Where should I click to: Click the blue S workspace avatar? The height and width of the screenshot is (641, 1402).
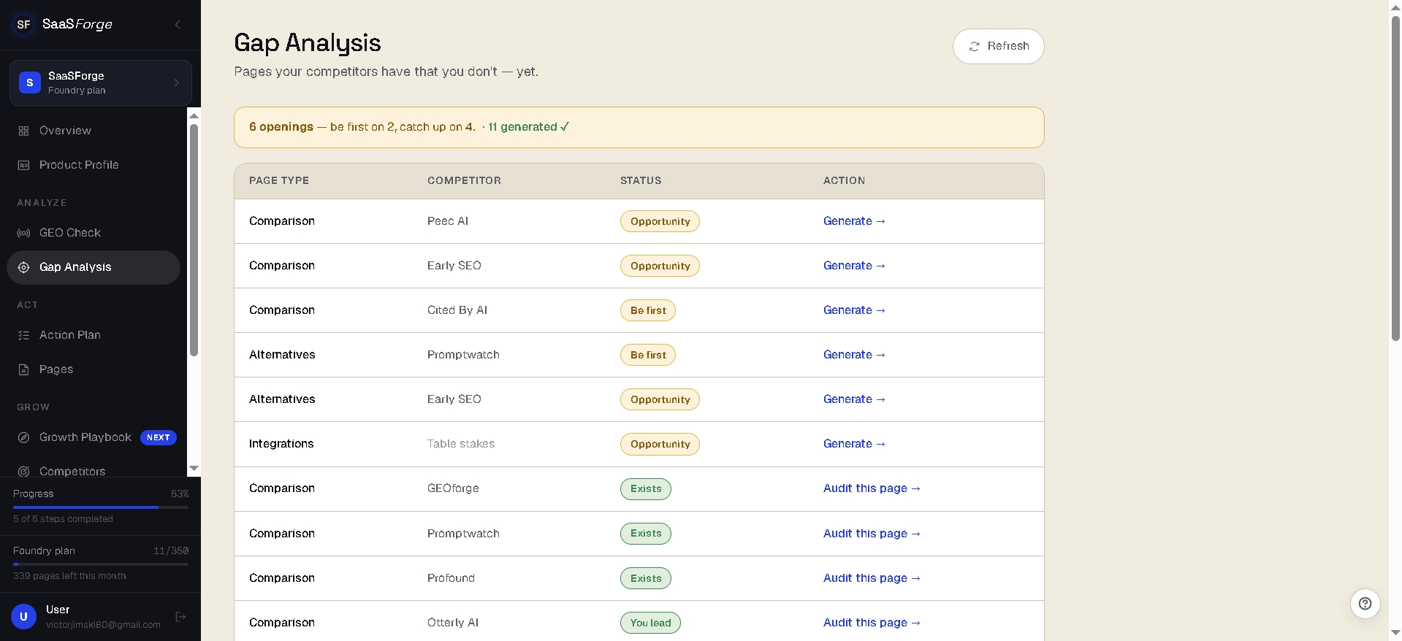(x=29, y=82)
